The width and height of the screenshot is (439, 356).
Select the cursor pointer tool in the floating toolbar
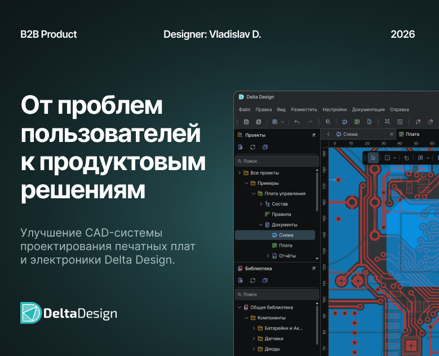click(x=373, y=158)
